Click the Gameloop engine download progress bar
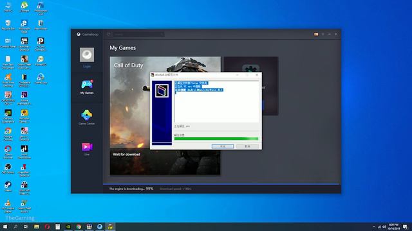The image size is (412, 231). [x=221, y=184]
